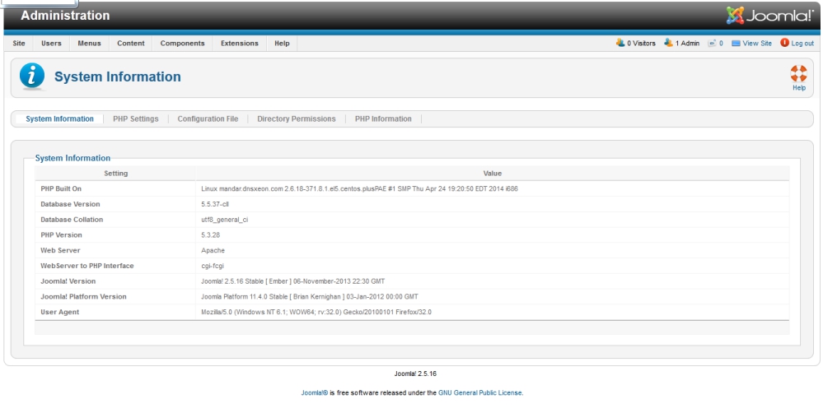Switch to the Configuration File tab
This screenshot has height=413, width=823.
tap(208, 119)
